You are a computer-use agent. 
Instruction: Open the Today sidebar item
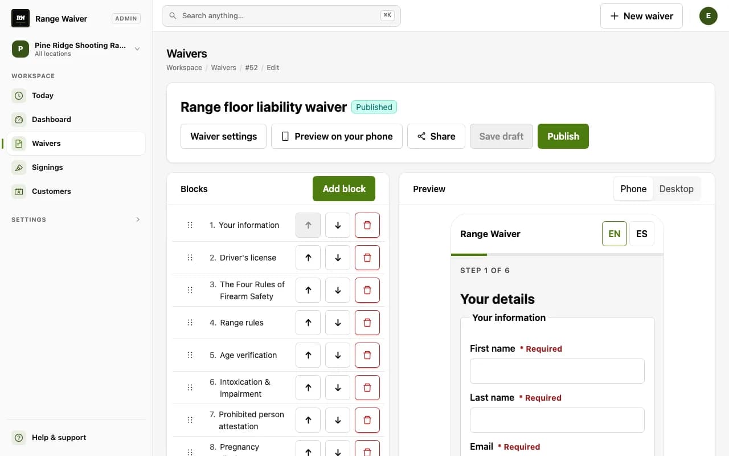click(x=76, y=96)
